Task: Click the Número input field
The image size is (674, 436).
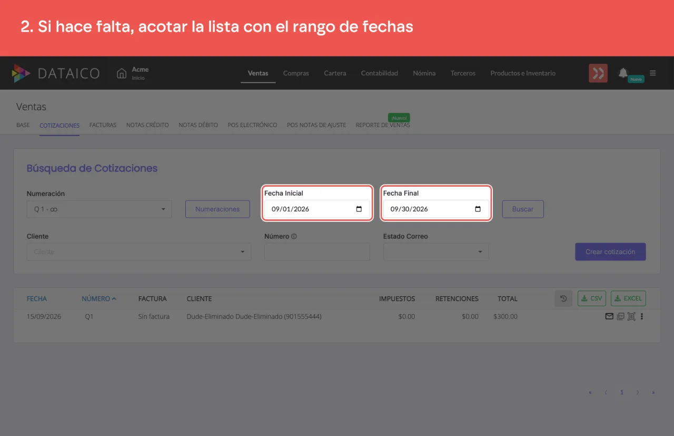Action: click(x=317, y=252)
